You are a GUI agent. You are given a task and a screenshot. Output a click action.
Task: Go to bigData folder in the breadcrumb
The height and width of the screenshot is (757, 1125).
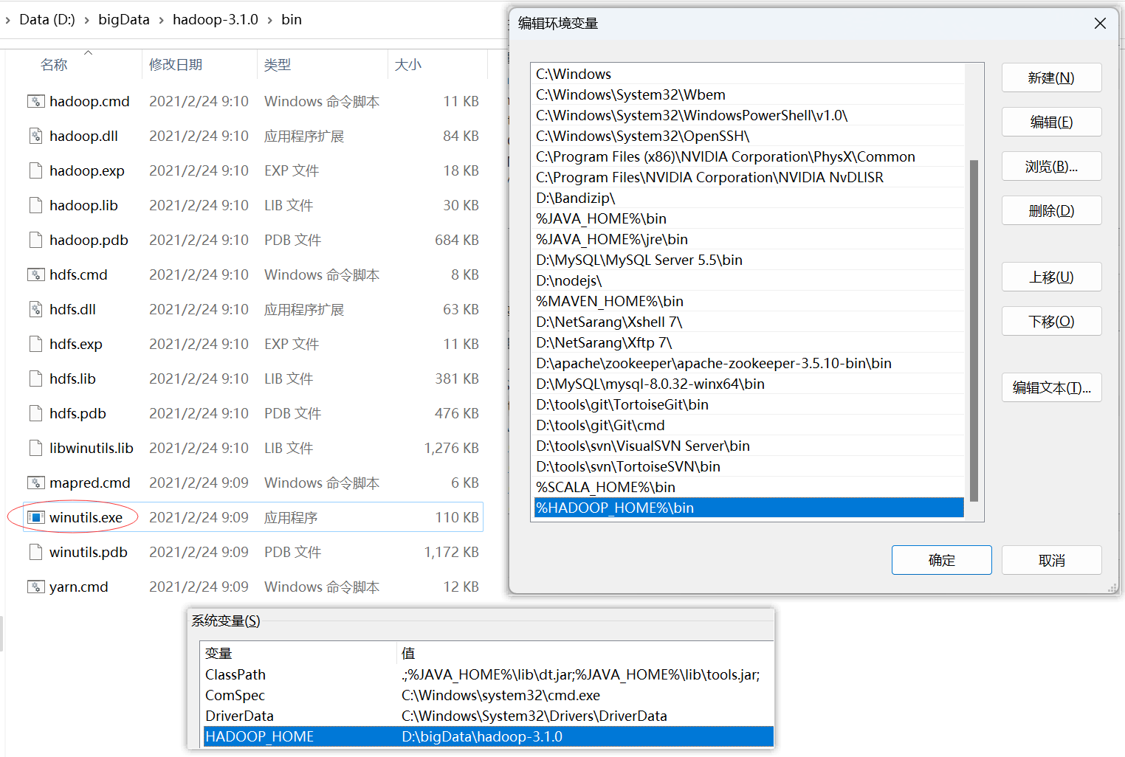pos(124,20)
